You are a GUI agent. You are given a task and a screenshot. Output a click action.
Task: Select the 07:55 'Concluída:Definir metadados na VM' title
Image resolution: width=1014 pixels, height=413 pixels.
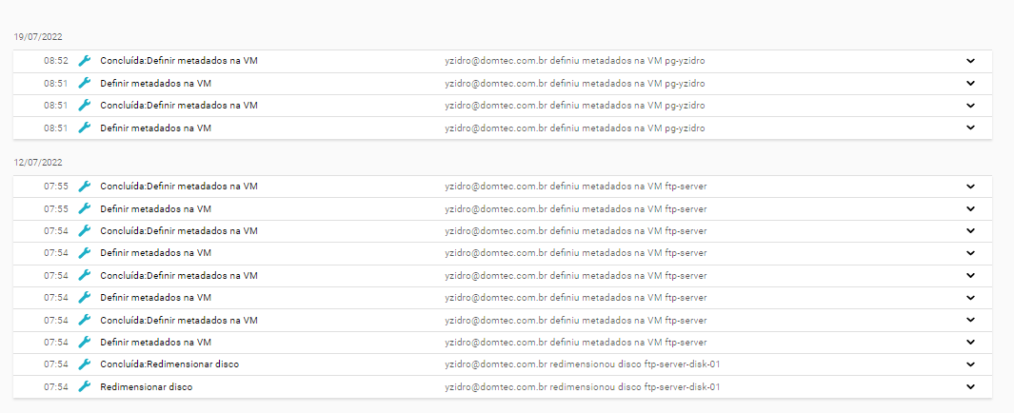tap(179, 187)
